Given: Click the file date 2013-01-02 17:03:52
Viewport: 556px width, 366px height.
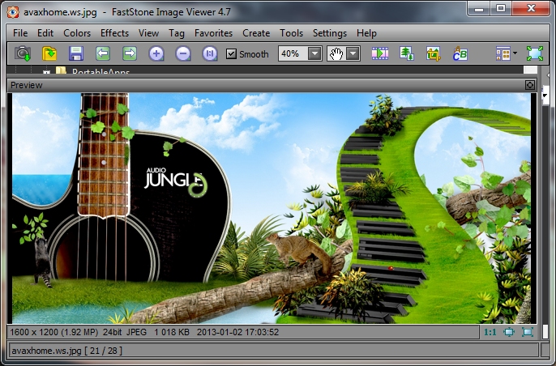Looking at the screenshot, I should [238, 332].
